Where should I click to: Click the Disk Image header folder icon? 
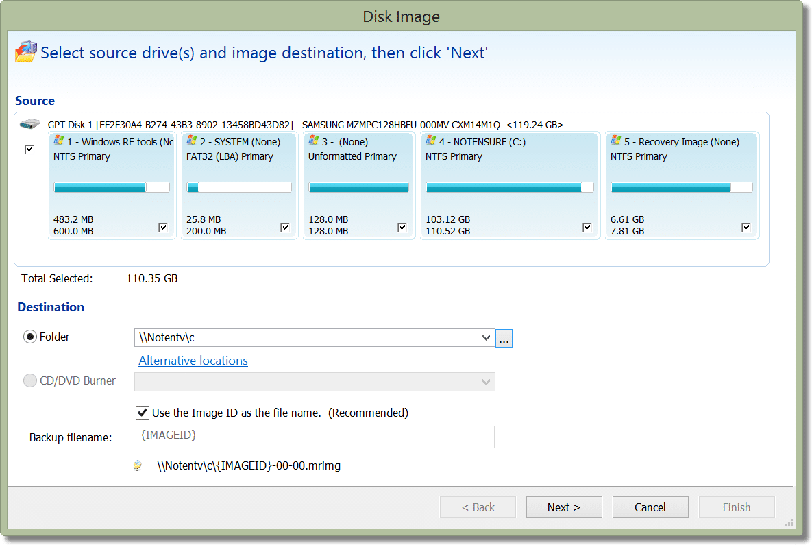pos(25,52)
